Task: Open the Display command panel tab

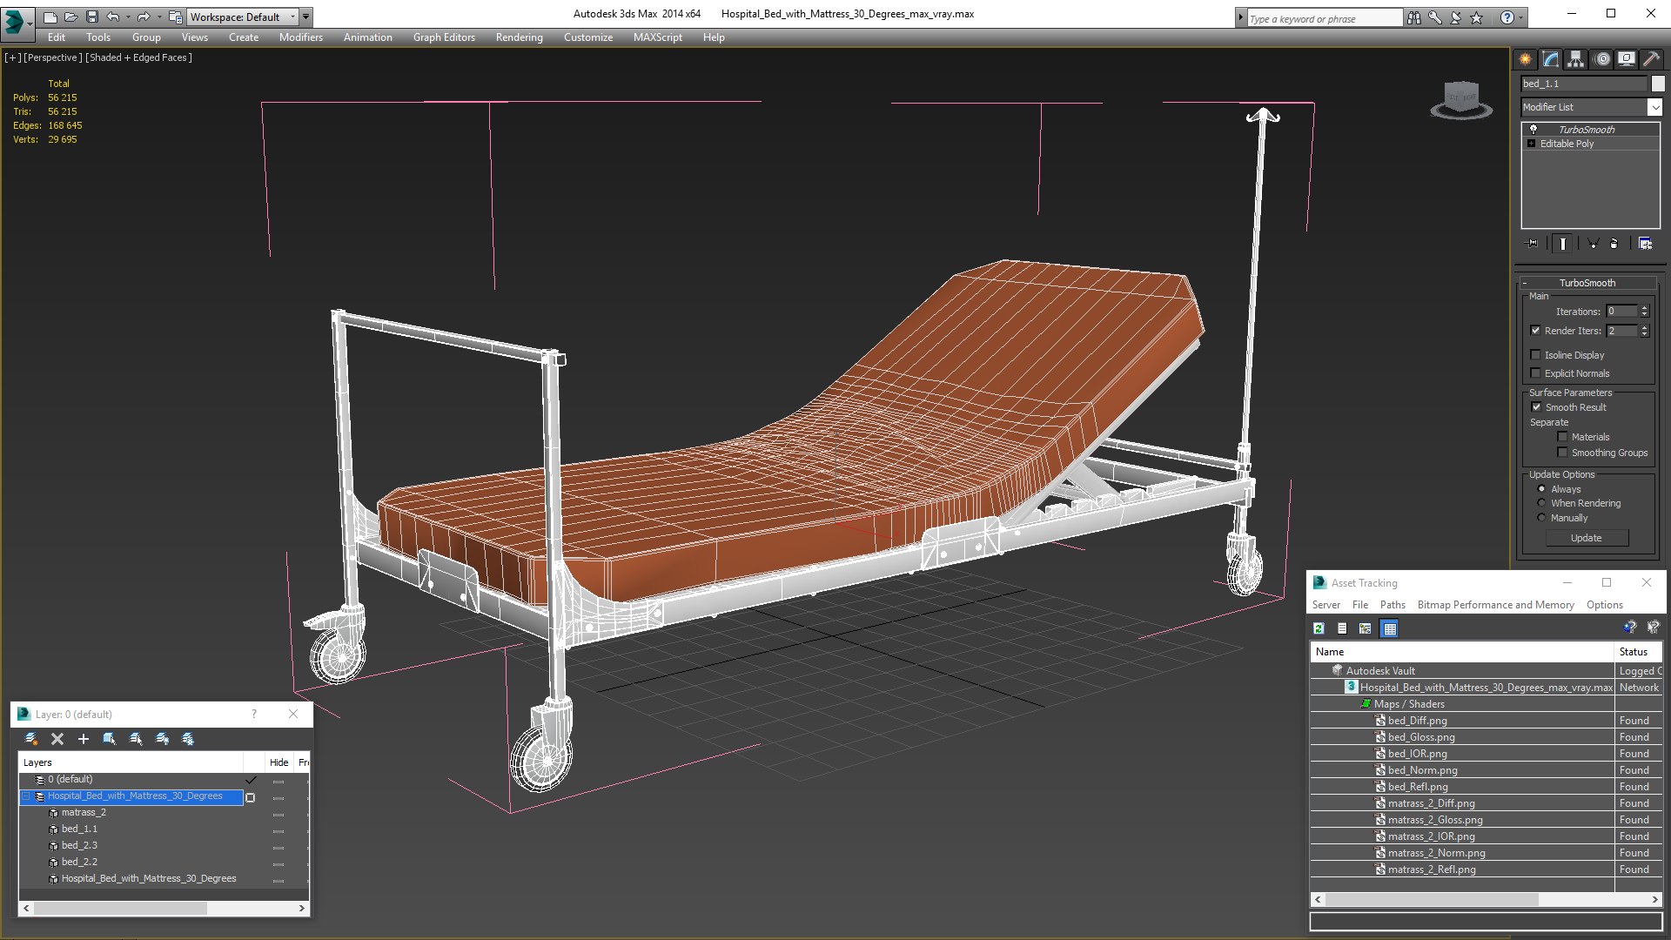Action: (1627, 59)
